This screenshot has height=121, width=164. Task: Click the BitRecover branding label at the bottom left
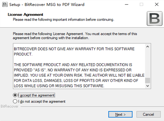click(10, 106)
